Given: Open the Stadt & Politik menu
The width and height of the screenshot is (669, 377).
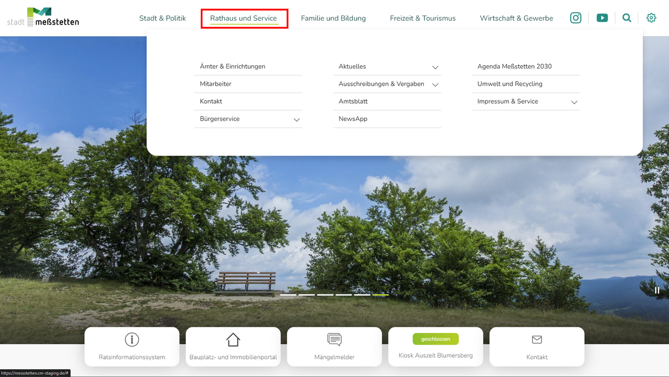Looking at the screenshot, I should click(x=162, y=18).
